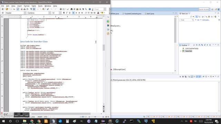
Task: Click the Writer vertical scrollbar thumb
Action: click(x=104, y=48)
